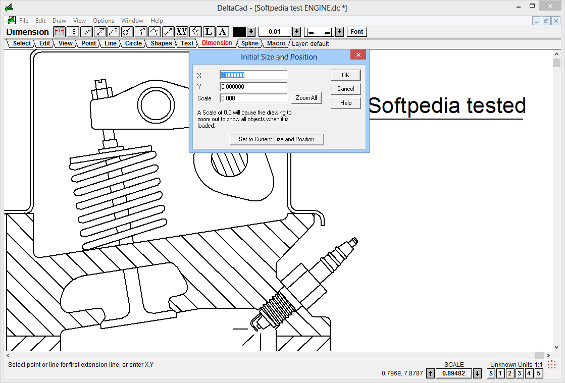Click the black color swatch
Viewport: 565px width, 383px height.
click(x=240, y=32)
